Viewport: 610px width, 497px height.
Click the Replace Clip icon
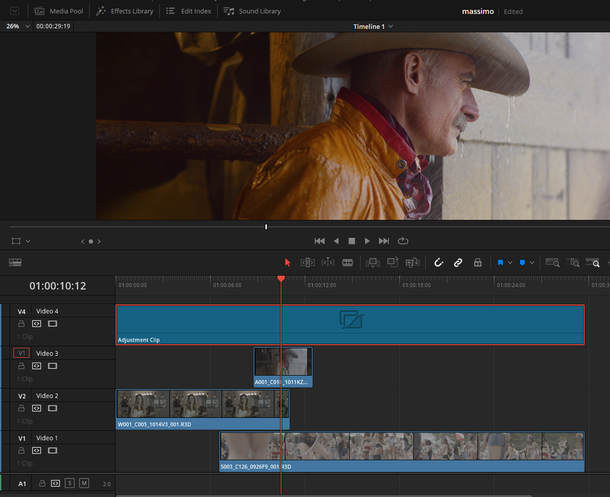tap(412, 263)
